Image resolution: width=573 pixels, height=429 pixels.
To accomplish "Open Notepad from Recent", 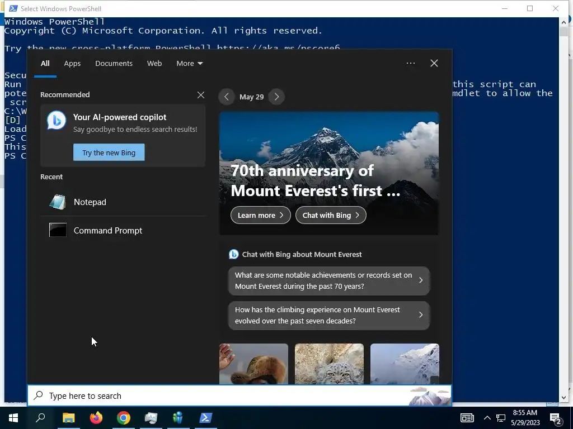I will [123, 202].
